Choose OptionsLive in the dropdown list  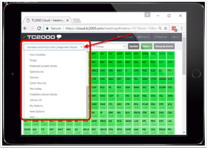click(x=36, y=72)
